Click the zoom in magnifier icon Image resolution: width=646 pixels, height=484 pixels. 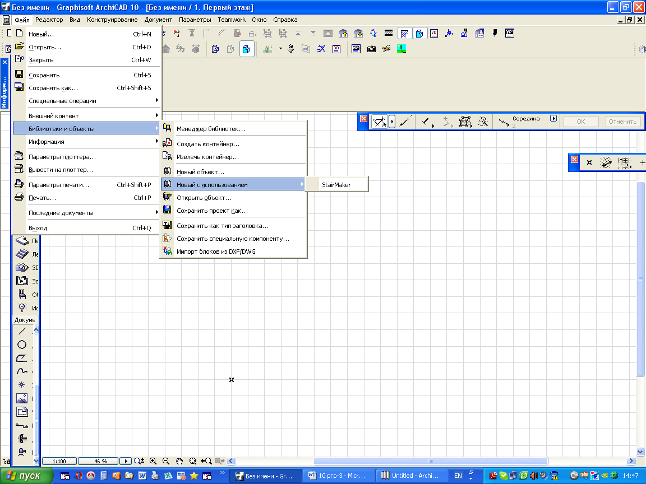pyautogui.click(x=153, y=462)
